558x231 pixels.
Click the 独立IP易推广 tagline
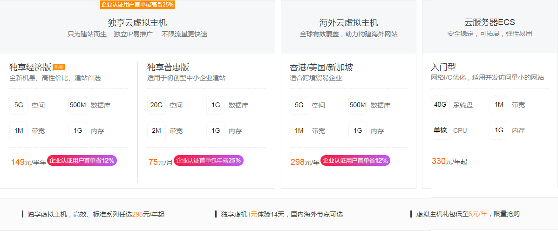click(x=133, y=34)
